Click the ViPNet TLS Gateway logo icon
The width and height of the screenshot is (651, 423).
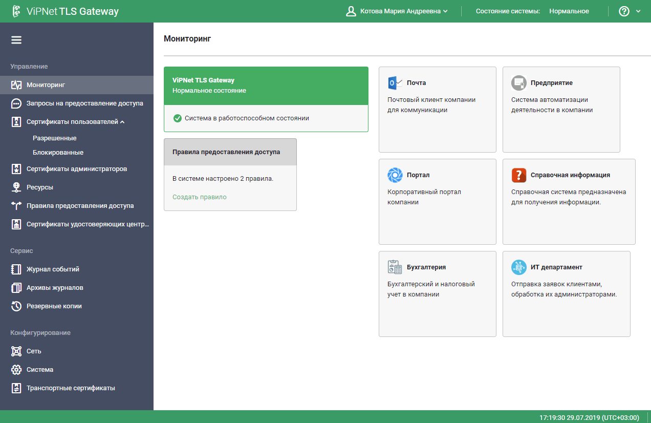click(x=16, y=11)
